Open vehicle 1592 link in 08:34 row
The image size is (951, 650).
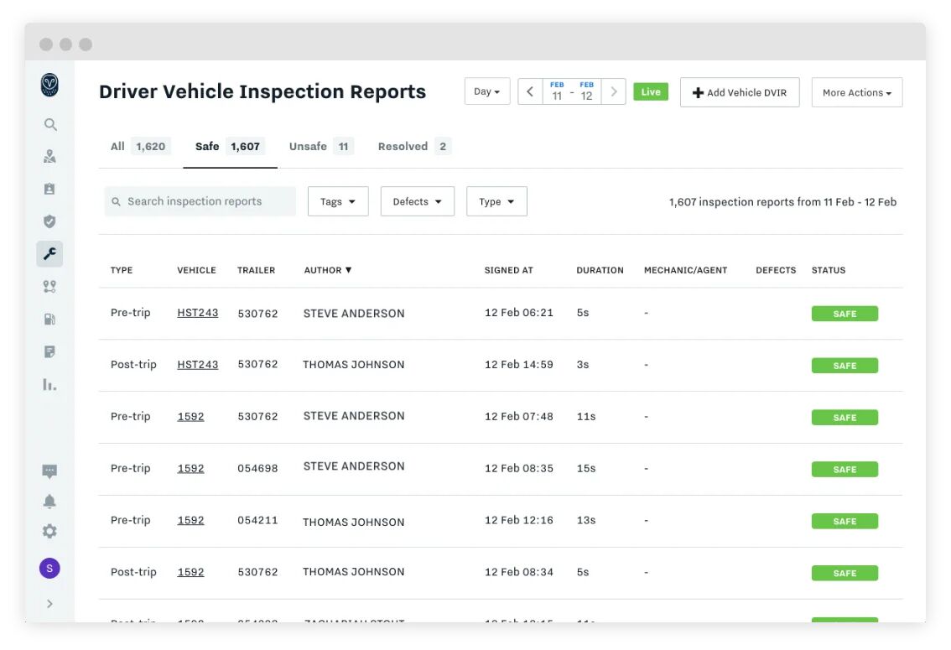coord(190,572)
